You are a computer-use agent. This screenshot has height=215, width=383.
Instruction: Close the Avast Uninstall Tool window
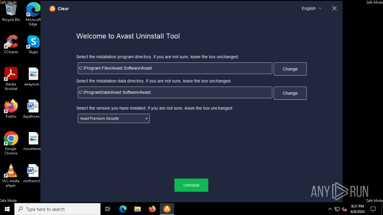pyautogui.click(x=335, y=8)
